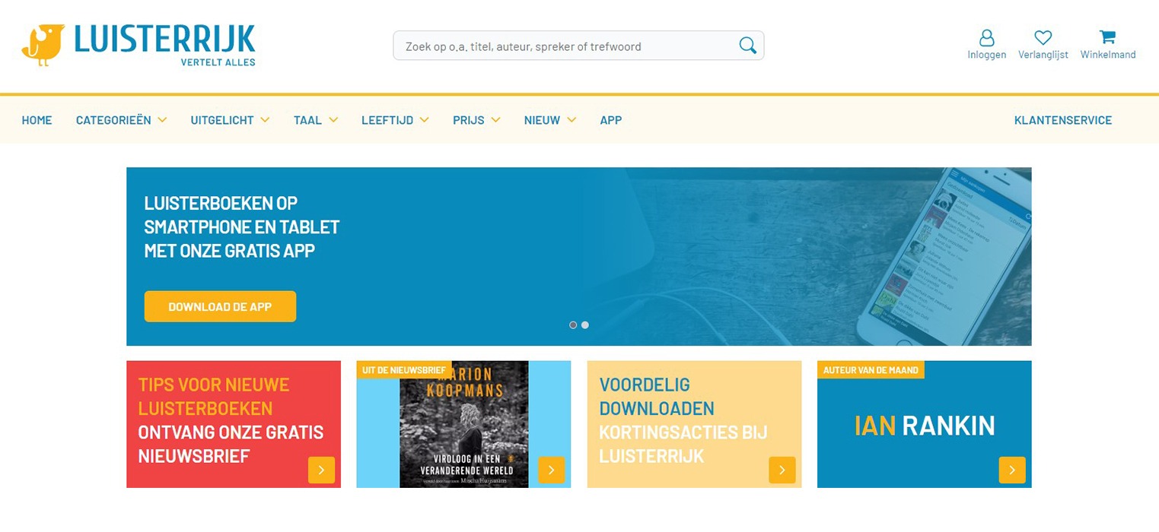Click the Luisterrijk bird logo
Viewport: 1159px width, 532px height.
tap(43, 45)
